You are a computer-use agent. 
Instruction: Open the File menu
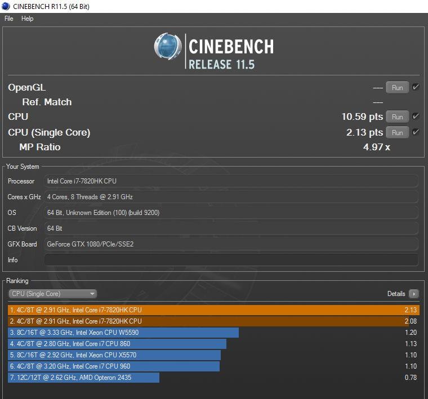pyautogui.click(x=9, y=19)
